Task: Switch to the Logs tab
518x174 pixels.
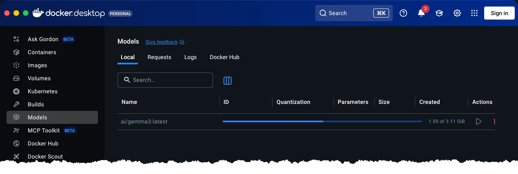Action: tap(190, 57)
